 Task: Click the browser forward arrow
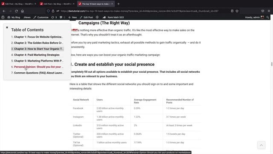coord(10,11)
